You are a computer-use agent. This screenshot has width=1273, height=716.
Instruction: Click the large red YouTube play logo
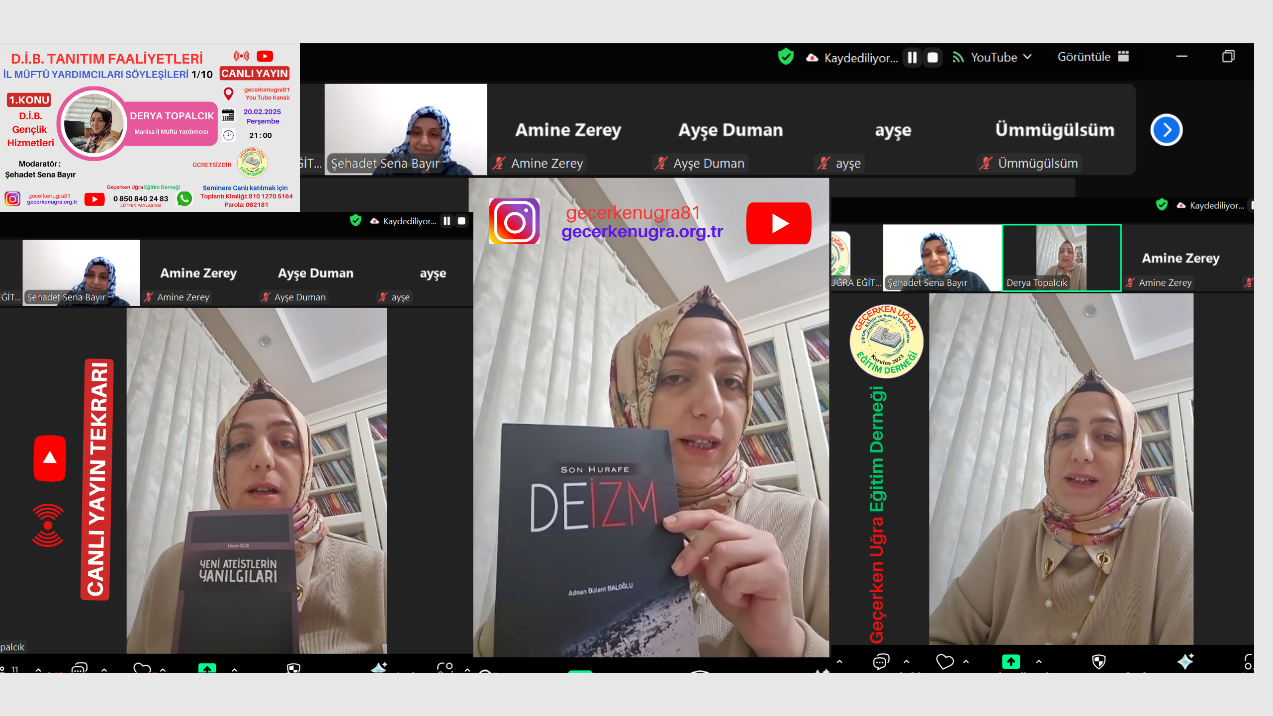pyautogui.click(x=779, y=223)
